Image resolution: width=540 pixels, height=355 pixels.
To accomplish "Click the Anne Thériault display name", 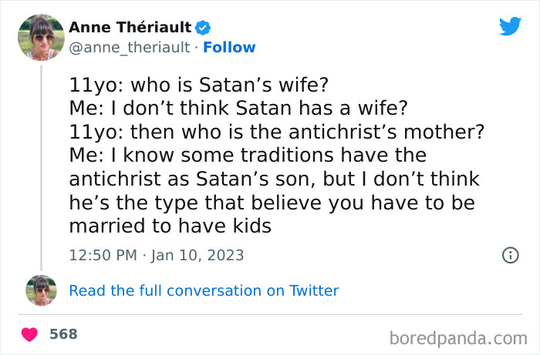I will pos(130,28).
